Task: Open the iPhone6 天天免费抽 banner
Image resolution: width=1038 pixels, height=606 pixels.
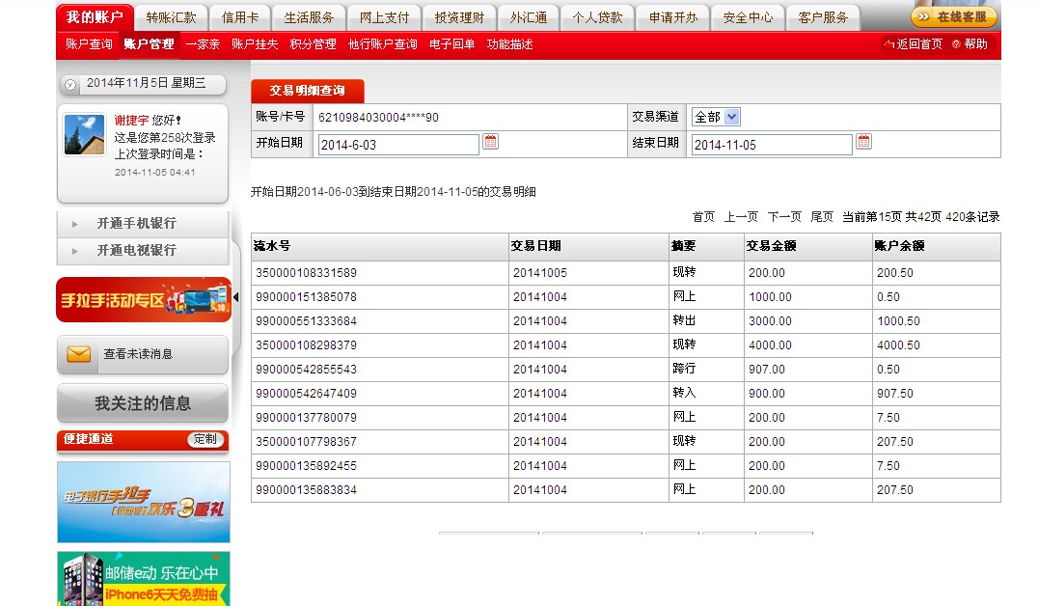Action: (144, 579)
